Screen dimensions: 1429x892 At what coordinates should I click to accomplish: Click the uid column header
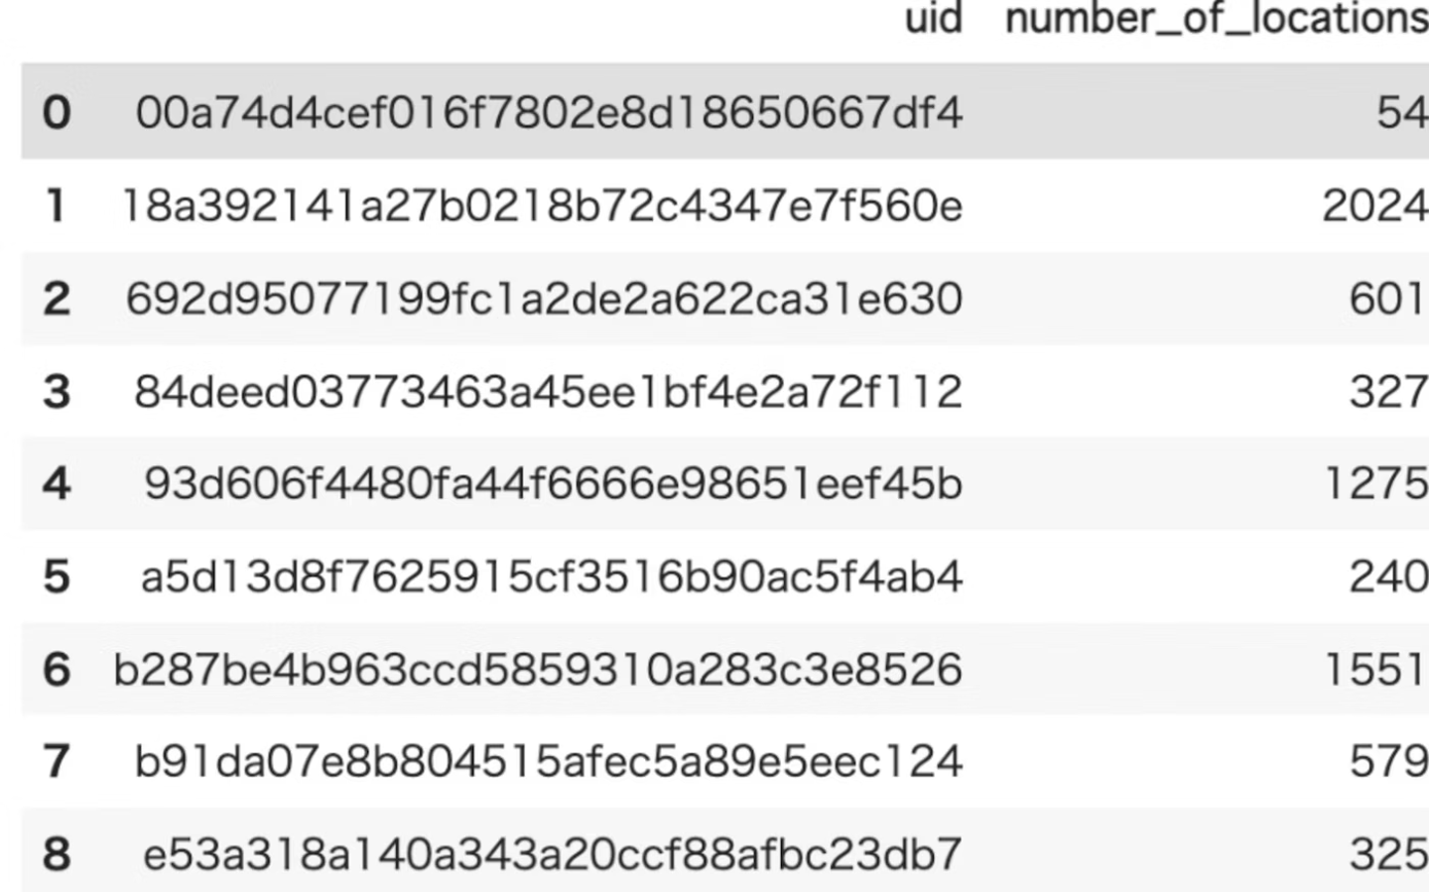(933, 19)
